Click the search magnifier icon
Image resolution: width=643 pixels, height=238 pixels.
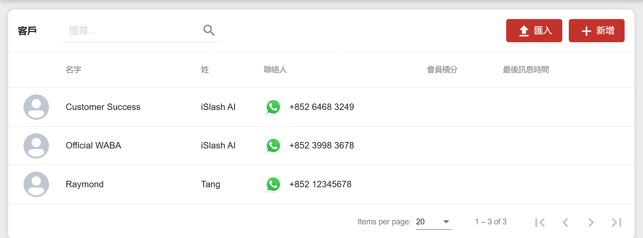(209, 30)
